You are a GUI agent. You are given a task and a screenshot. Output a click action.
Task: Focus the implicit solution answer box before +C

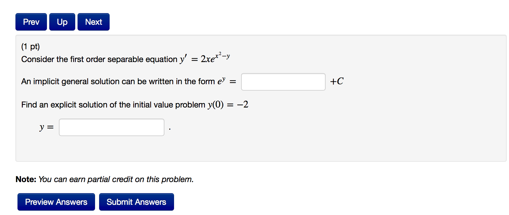coord(283,82)
